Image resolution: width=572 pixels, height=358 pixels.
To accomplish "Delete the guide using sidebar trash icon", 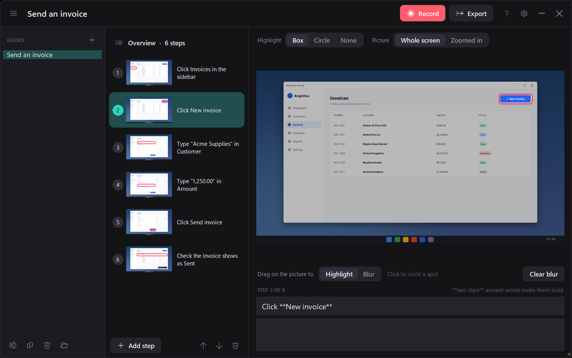I will pyautogui.click(x=47, y=345).
